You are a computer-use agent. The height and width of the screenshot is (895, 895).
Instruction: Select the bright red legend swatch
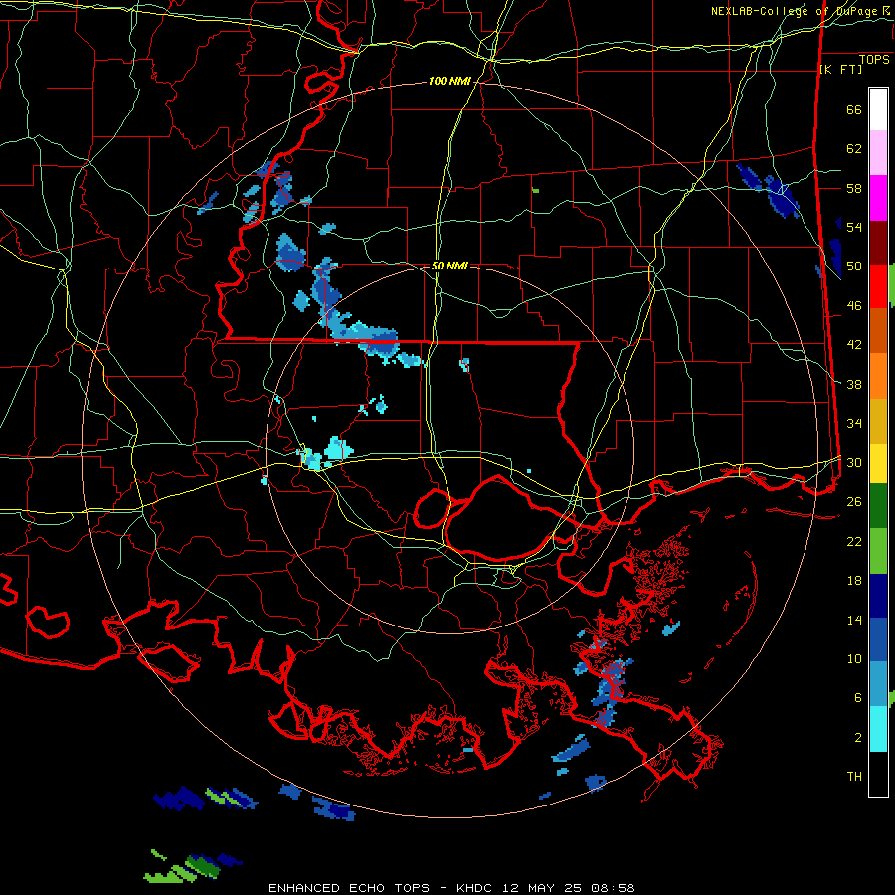tap(878, 286)
